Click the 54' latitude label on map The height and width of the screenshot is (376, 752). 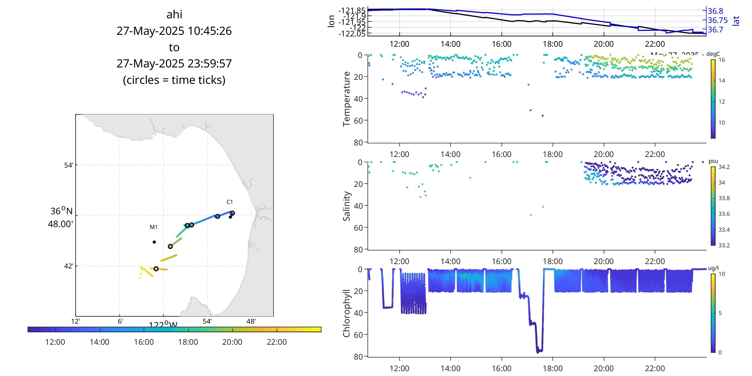(x=69, y=165)
